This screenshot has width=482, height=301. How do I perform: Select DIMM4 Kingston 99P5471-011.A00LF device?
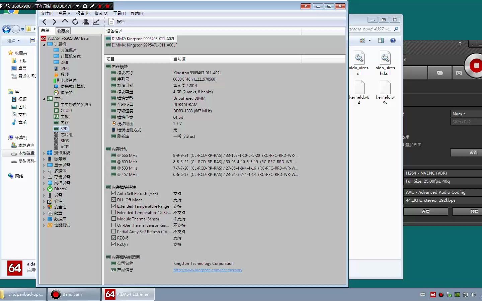tap(141, 45)
